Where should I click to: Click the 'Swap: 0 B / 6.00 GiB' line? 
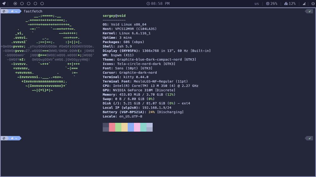129,99
